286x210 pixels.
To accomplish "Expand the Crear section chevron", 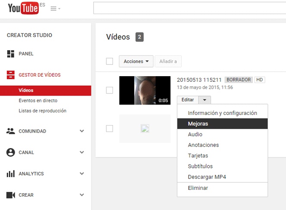I will pos(82,195).
